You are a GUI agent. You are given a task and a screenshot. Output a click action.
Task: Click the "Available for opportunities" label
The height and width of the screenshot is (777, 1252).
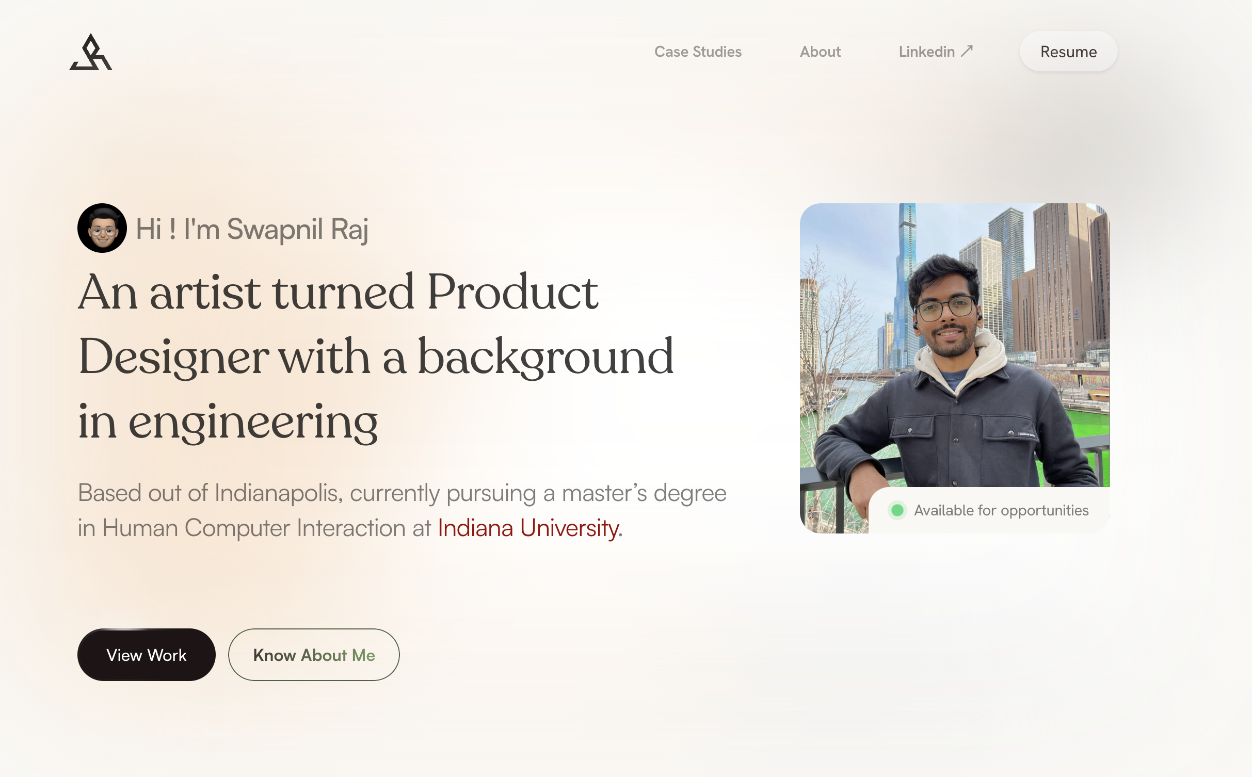click(1001, 510)
